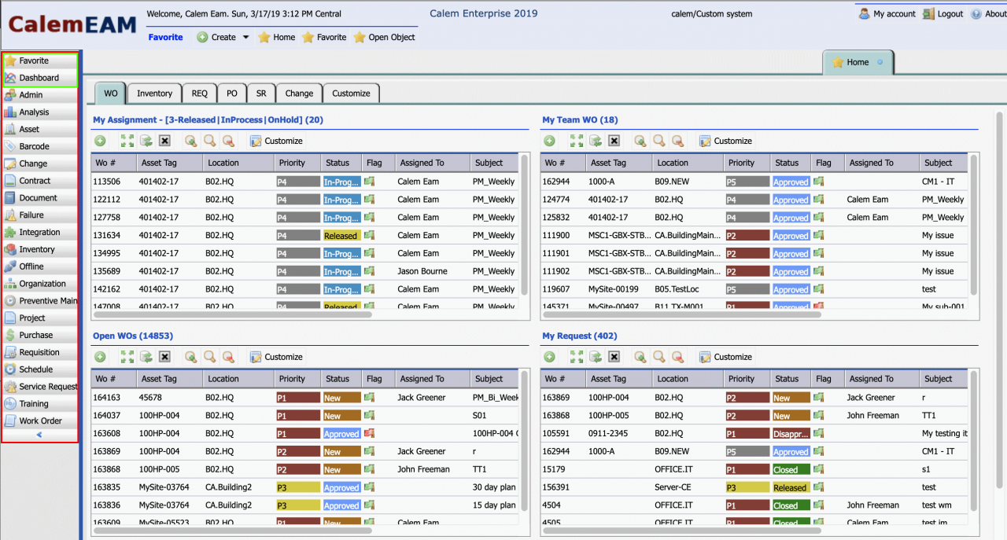Click the X icon in My Assignment toolbar
This screenshot has height=540, width=1007.
point(164,141)
